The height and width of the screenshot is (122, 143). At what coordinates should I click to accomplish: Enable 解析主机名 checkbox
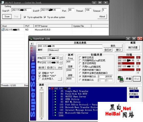[x=80, y=57]
